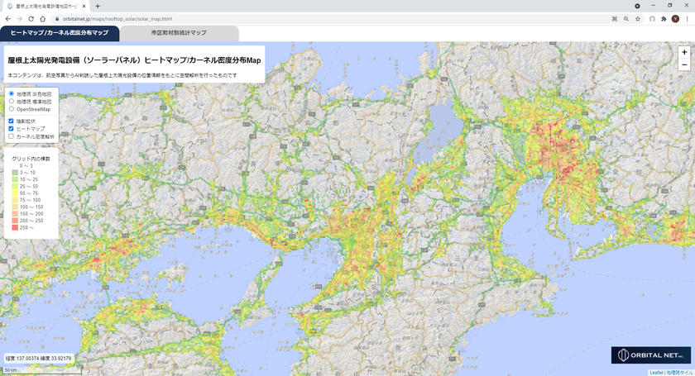Toggle the 陰影起伏 layer checkbox
The width and height of the screenshot is (695, 376).
12,121
